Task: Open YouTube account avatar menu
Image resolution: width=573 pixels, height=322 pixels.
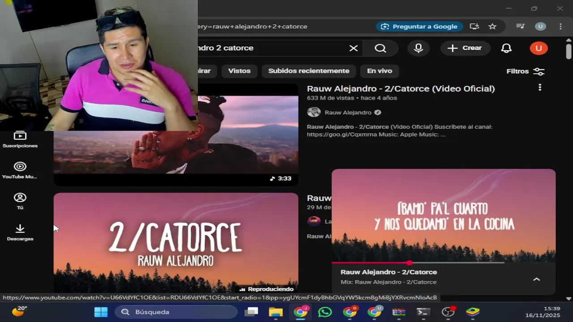Action: pyautogui.click(x=539, y=48)
